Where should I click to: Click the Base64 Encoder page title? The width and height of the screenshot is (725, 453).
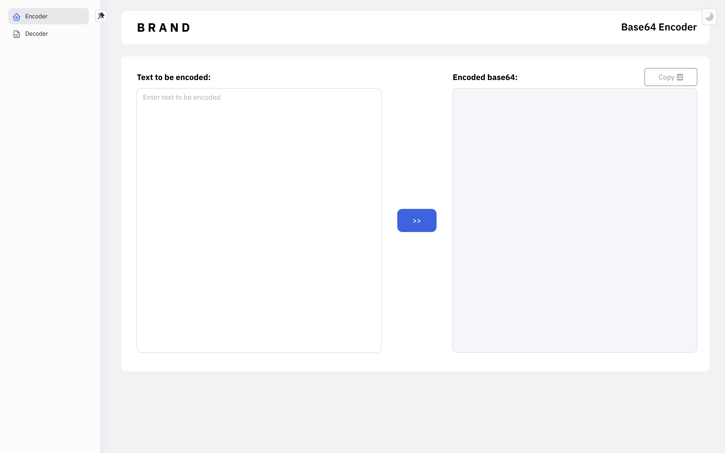pos(659,27)
